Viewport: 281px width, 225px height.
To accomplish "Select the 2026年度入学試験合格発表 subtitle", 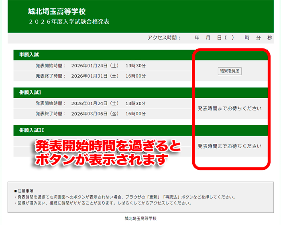I will point(69,22).
